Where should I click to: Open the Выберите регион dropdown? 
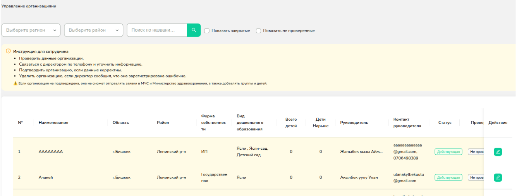(x=31, y=30)
